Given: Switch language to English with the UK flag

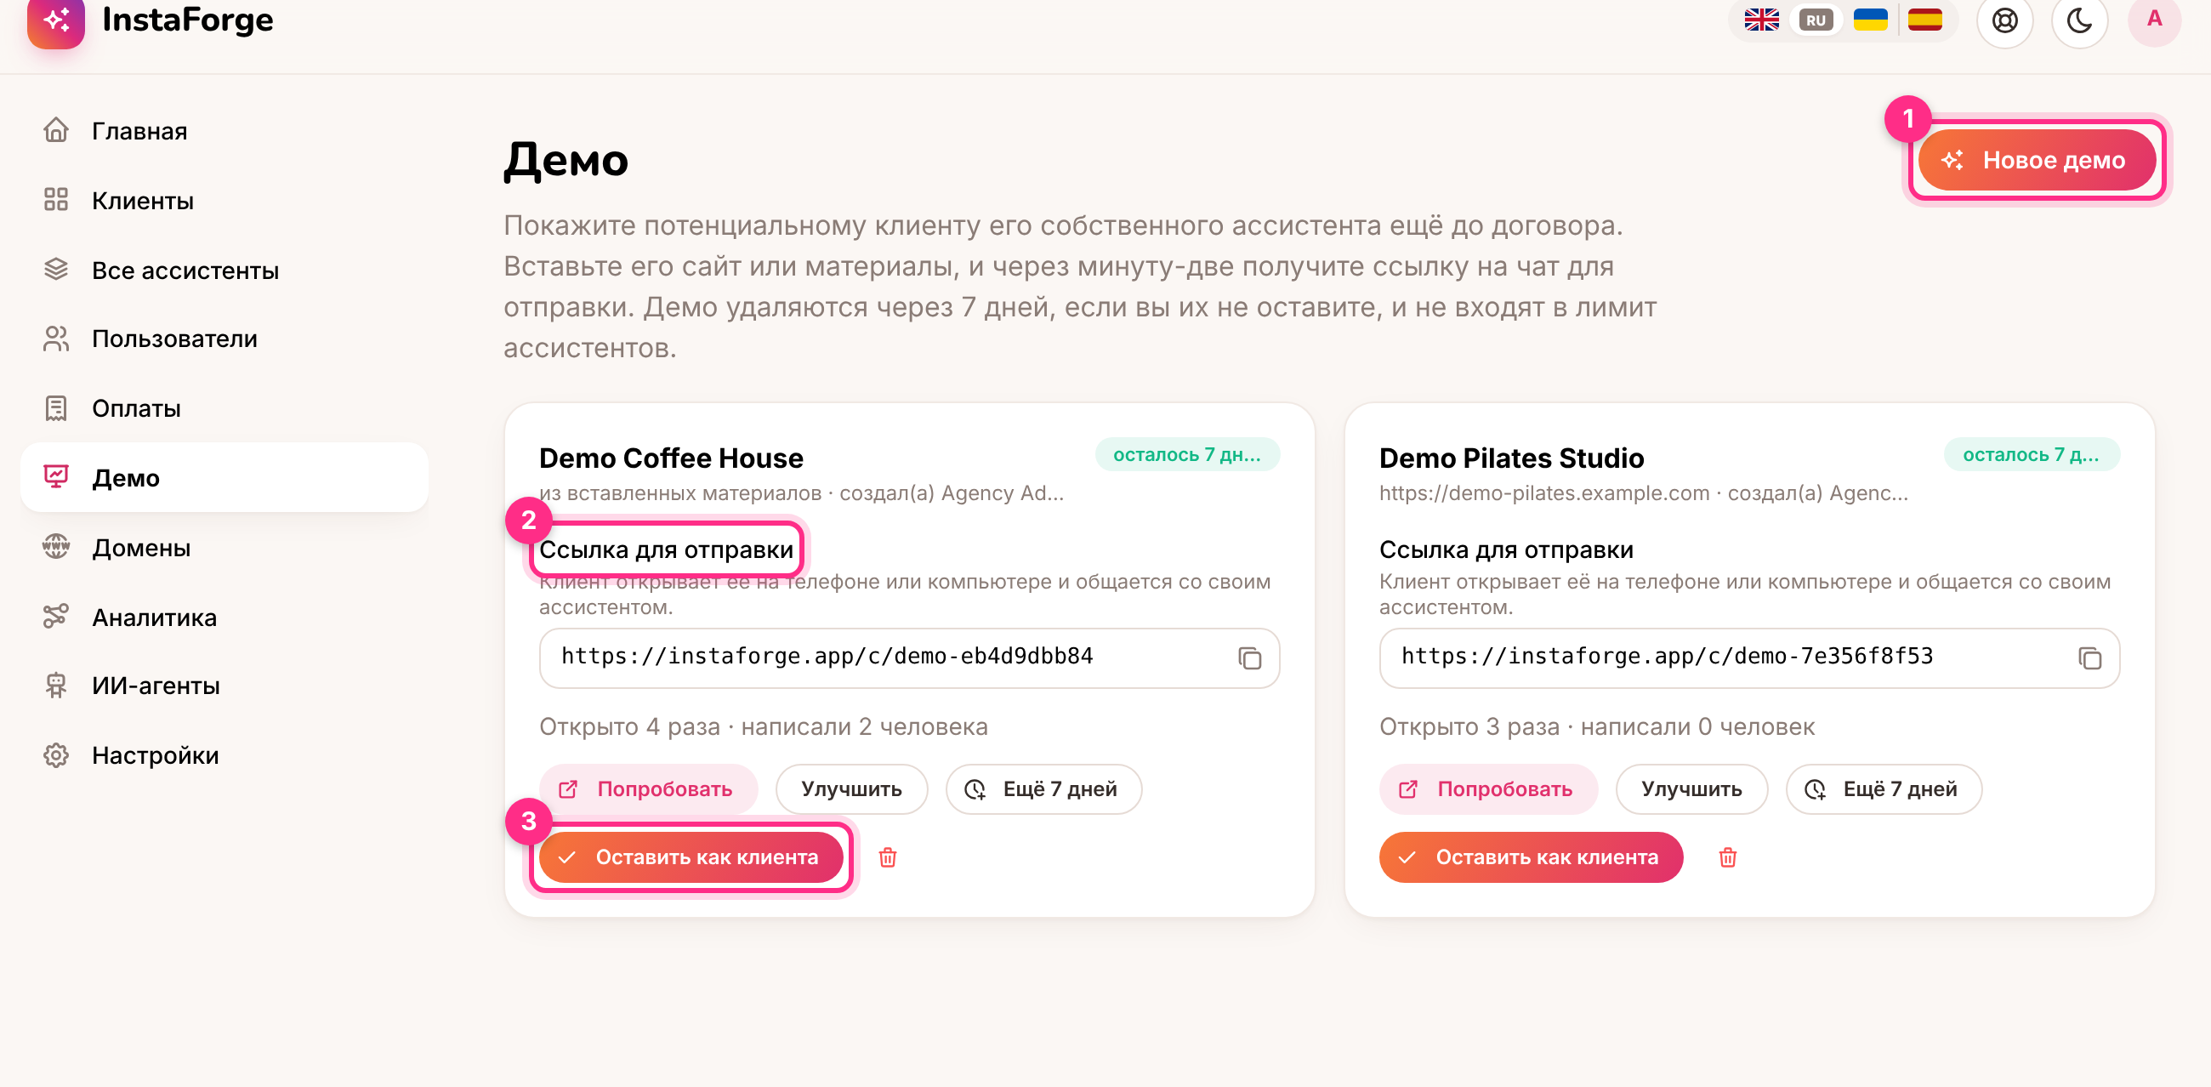Looking at the screenshot, I should click(x=1761, y=20).
